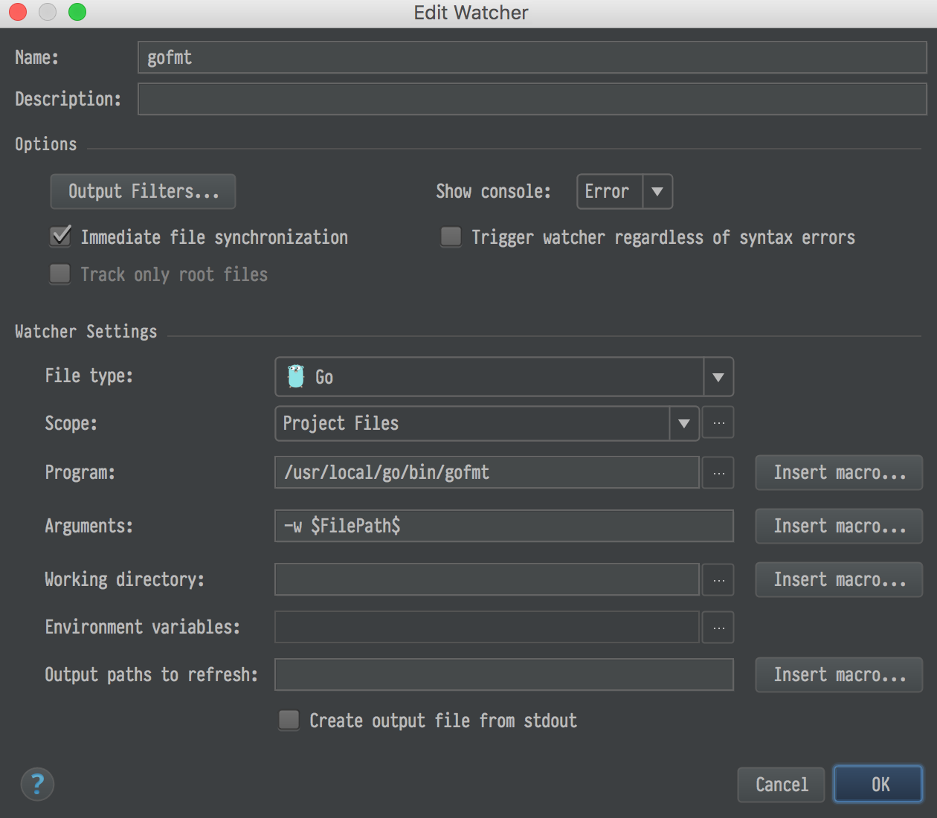Click the help question mark icon

[x=37, y=784]
